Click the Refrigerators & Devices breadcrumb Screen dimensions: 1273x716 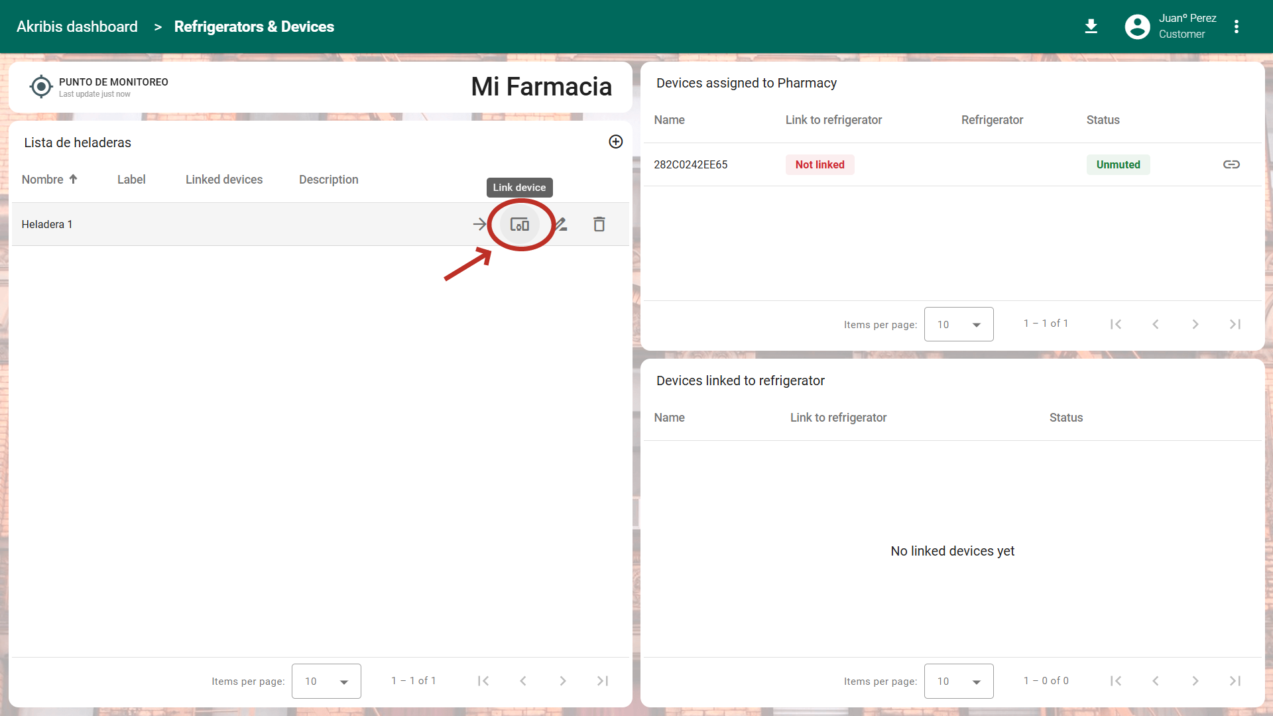254,27
